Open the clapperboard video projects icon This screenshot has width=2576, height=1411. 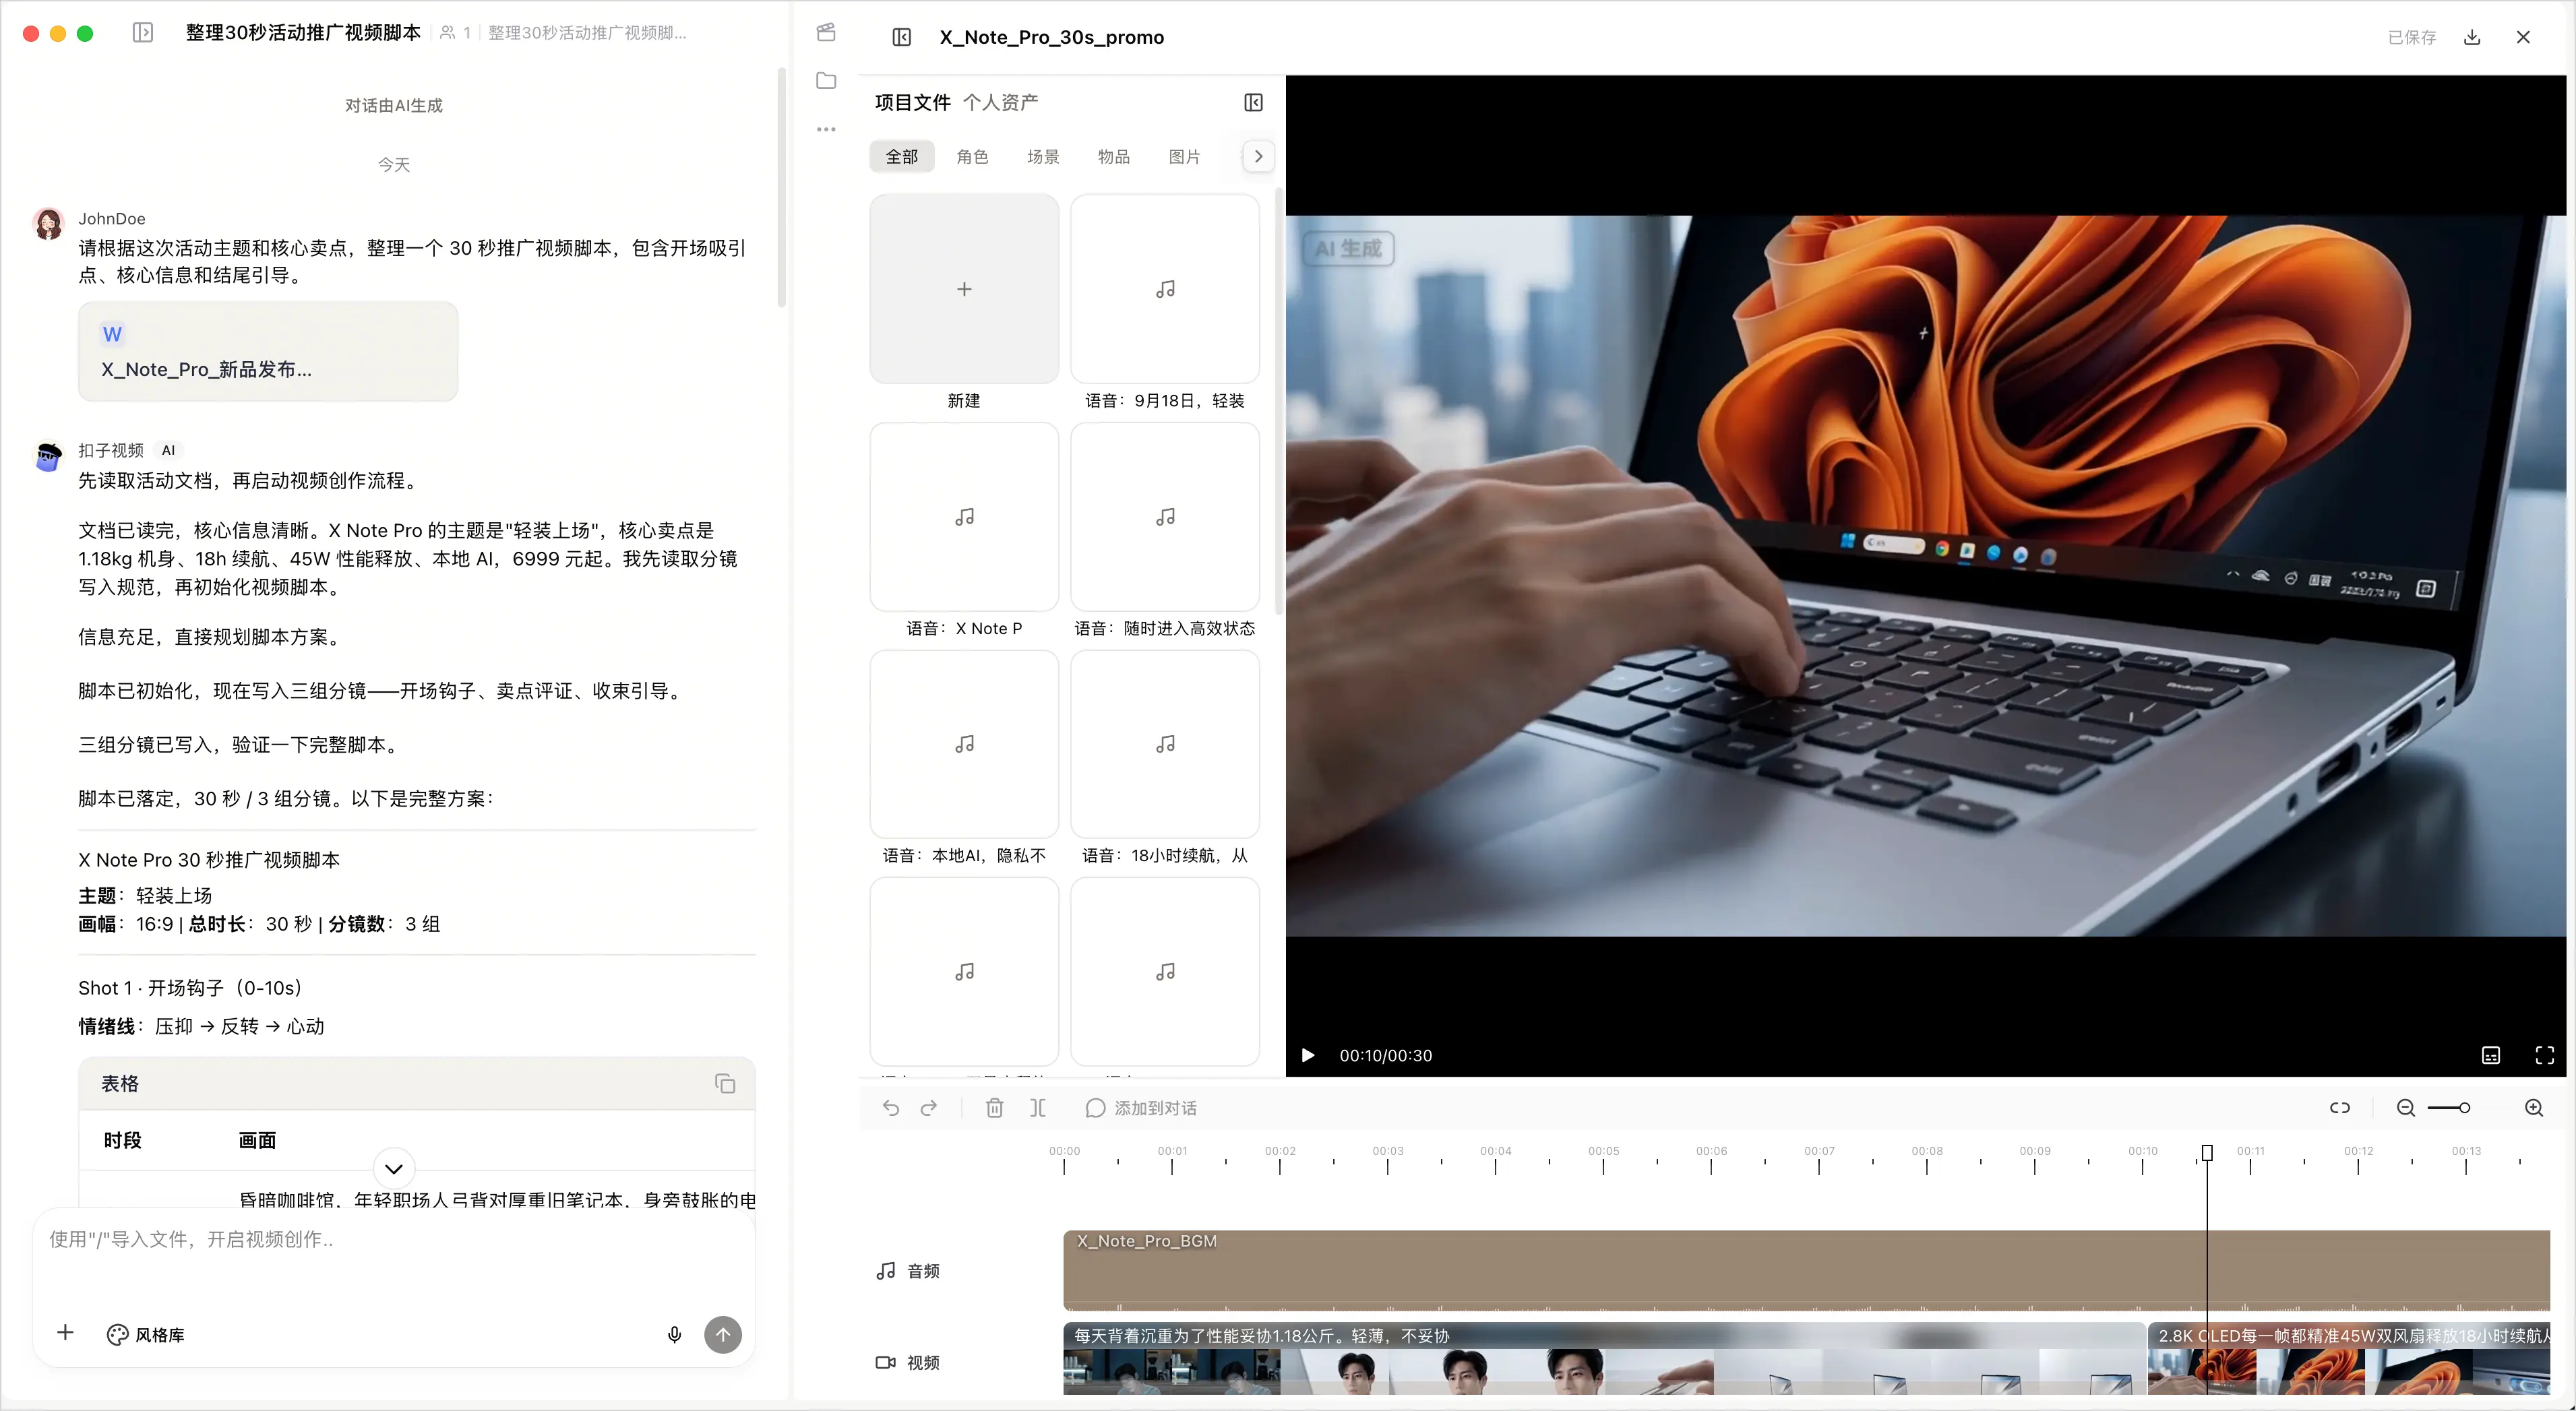(826, 32)
